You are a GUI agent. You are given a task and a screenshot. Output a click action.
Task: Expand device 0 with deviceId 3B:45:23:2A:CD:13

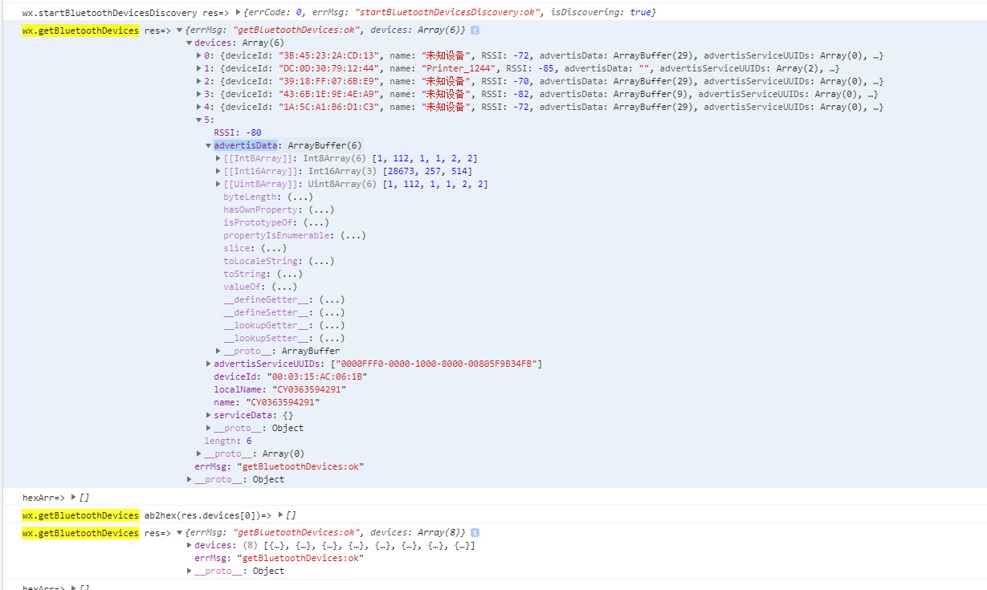[199, 55]
